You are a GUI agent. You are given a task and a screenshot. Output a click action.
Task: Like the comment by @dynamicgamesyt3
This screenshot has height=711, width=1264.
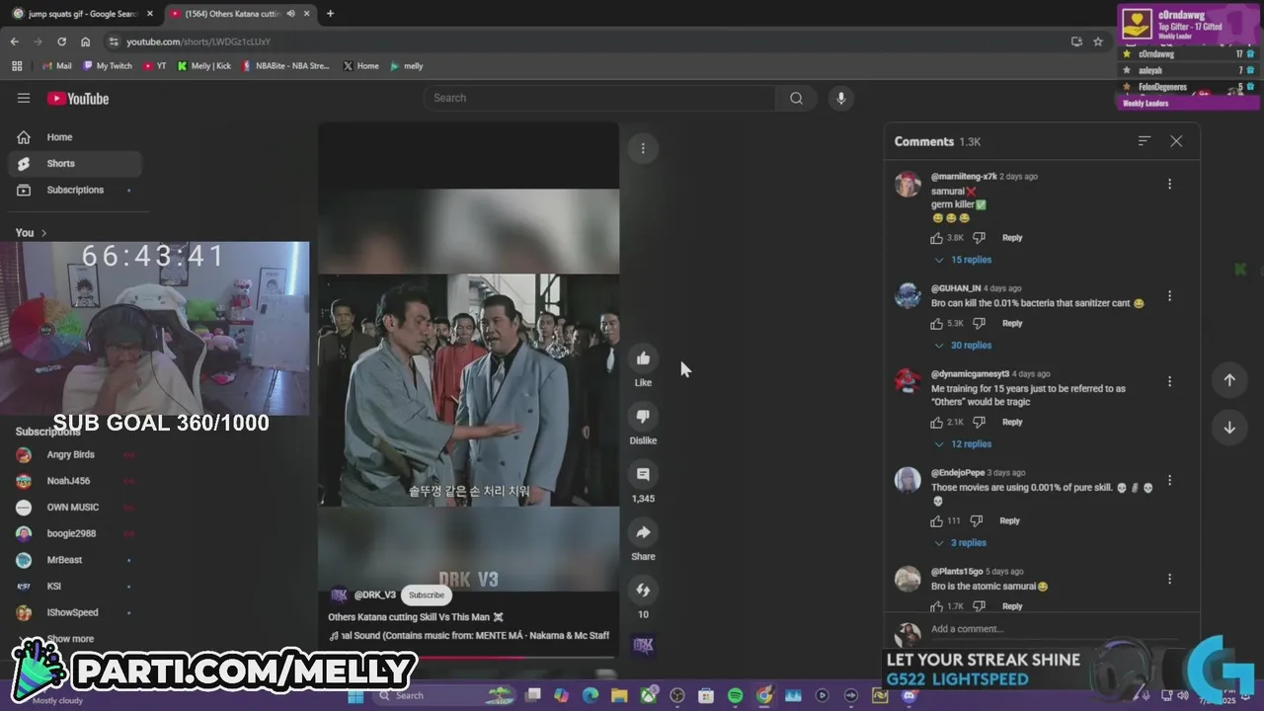click(x=936, y=422)
